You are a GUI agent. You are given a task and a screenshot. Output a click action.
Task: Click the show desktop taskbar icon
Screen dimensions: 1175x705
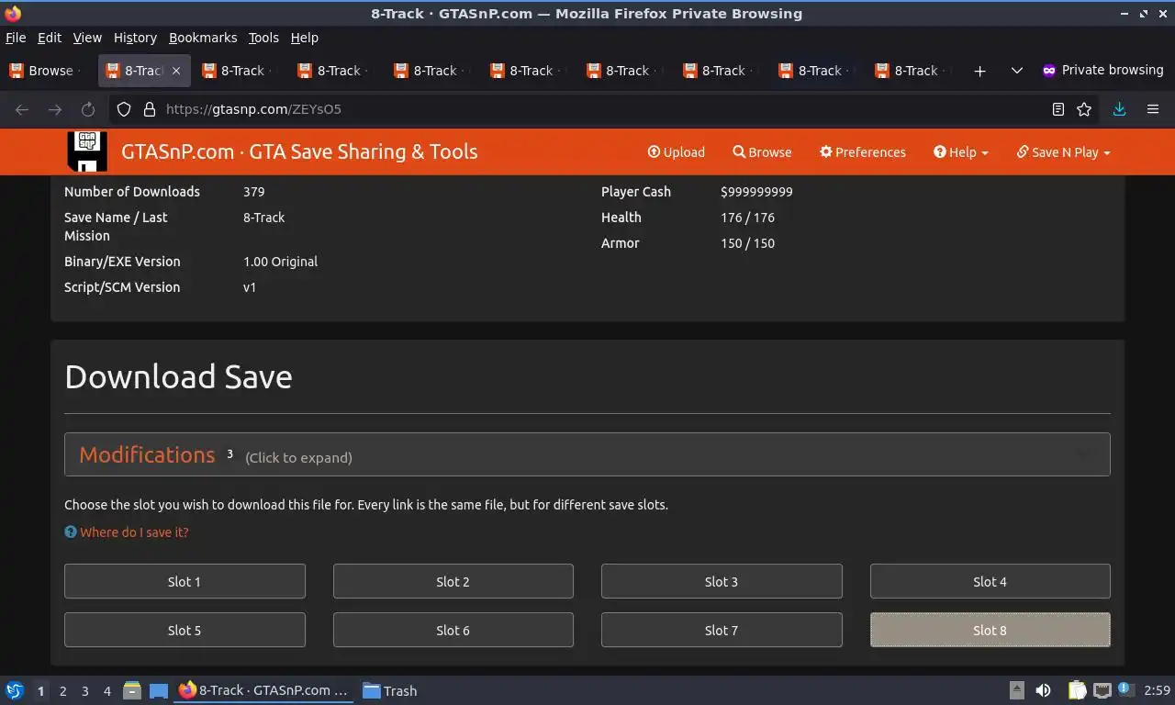pyautogui.click(x=159, y=690)
